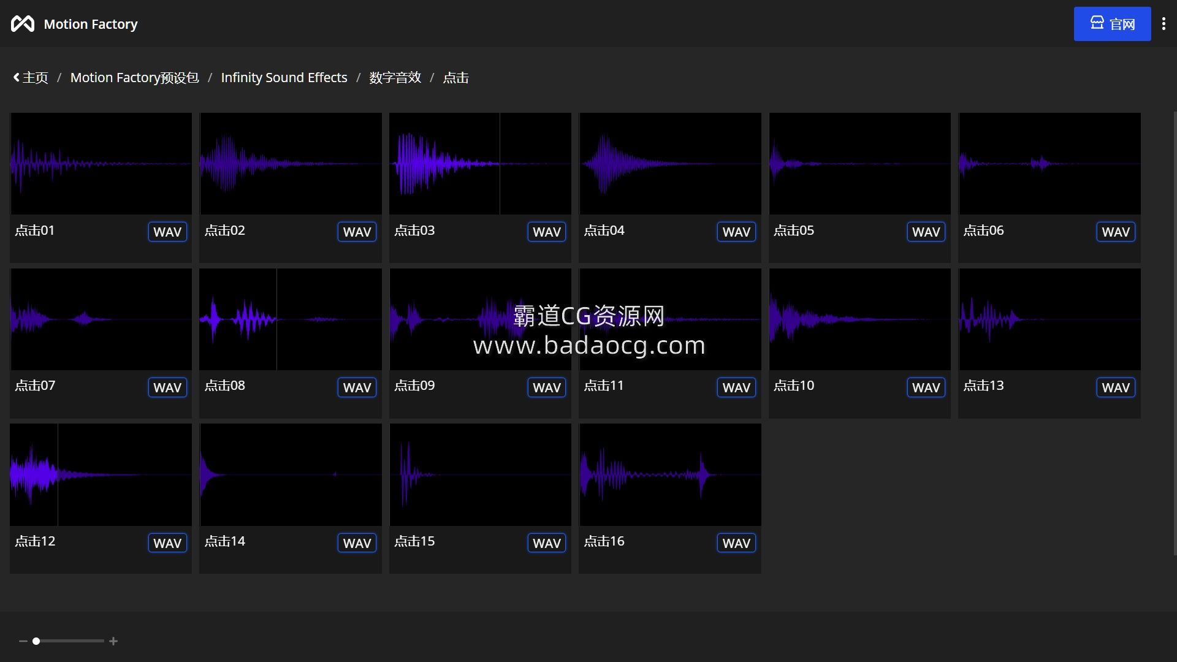Preview waveform thumbnail of 点击02
Viewport: 1177px width, 662px height.
tap(291, 164)
